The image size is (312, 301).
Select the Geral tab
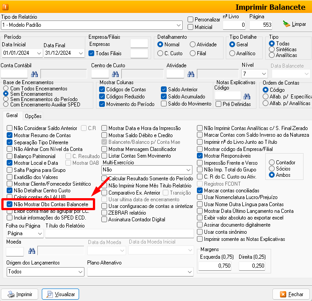pos(12,116)
